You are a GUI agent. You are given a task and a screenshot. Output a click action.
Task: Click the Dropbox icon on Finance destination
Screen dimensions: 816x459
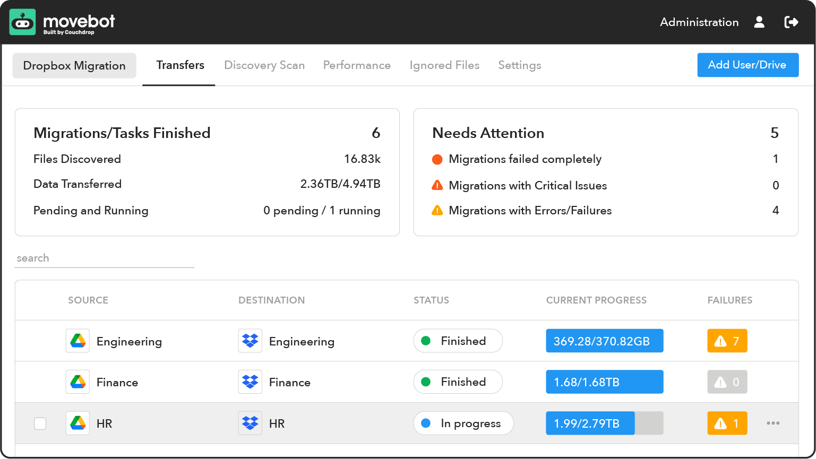tap(250, 382)
